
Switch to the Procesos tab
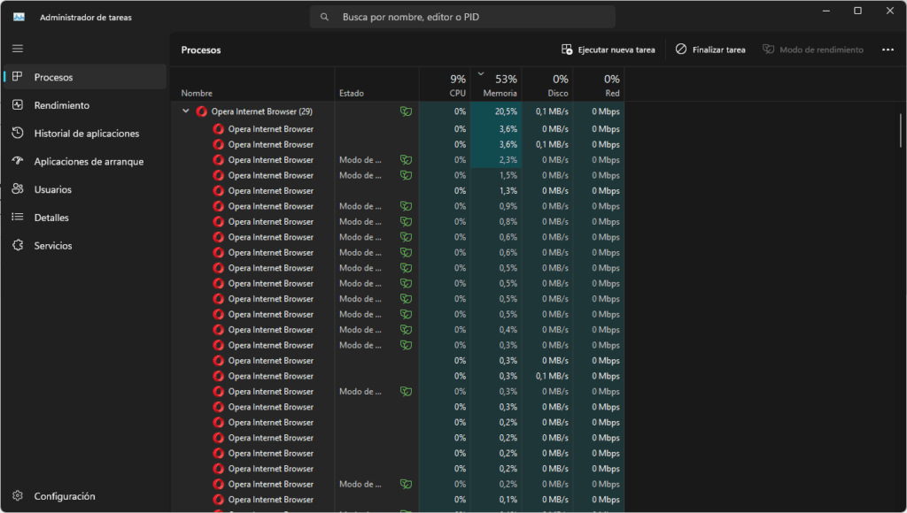click(x=53, y=77)
